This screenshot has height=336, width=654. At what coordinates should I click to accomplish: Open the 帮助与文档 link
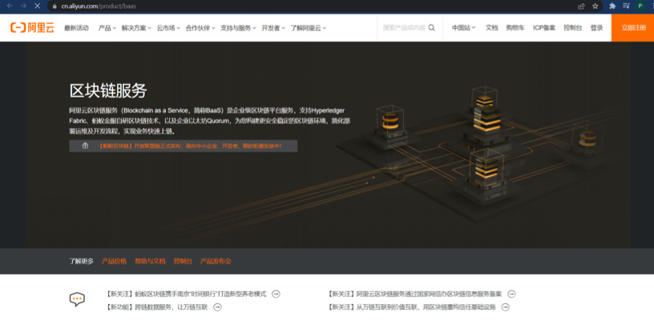[x=150, y=261]
